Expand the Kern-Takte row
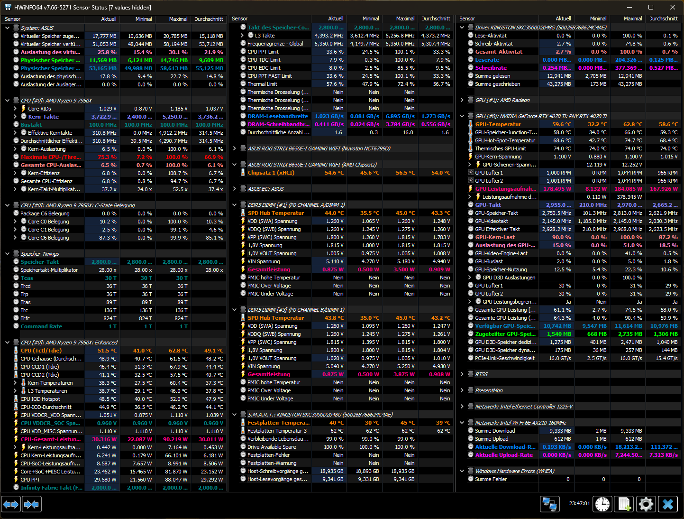Image resolution: width=684 pixels, height=519 pixels. pos(15,117)
